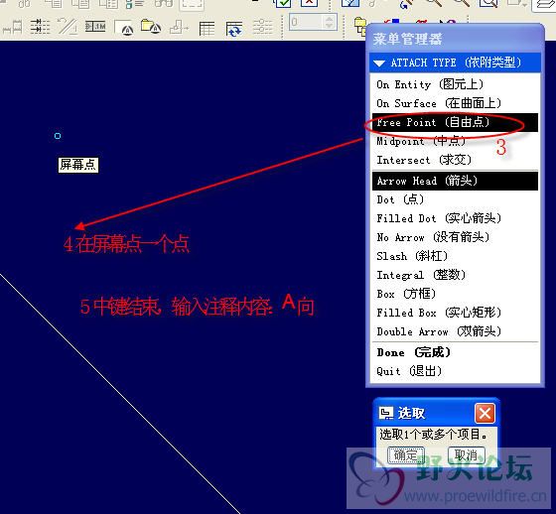556x514 pixels.
Task: Choose the On Entity attach option
Action: [x=455, y=84]
